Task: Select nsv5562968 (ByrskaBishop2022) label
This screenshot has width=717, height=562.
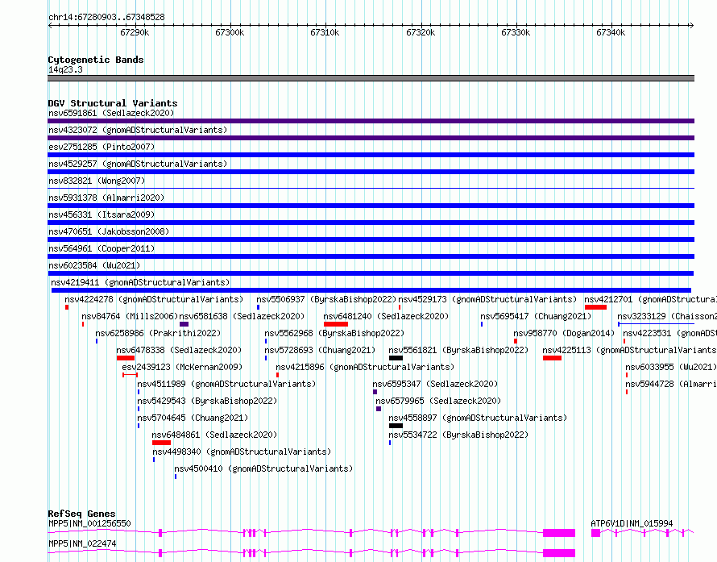Action: click(334, 333)
